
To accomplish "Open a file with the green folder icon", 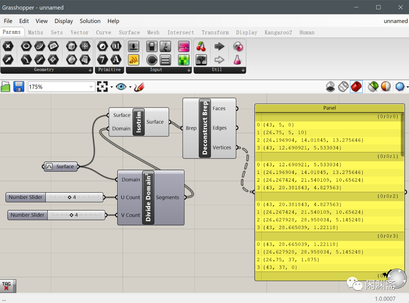I will click(5, 87).
